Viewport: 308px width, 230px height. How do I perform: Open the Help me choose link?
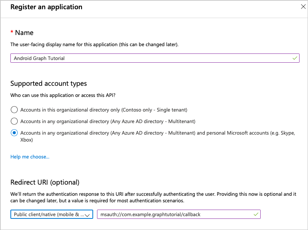coord(30,157)
